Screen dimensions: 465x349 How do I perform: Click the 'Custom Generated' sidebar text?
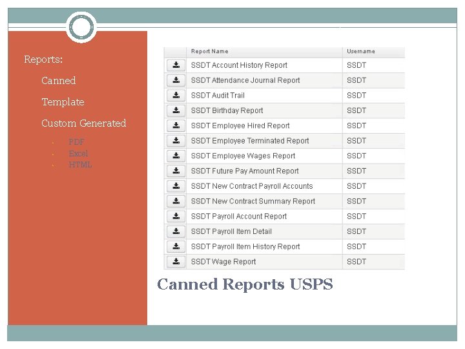pos(83,123)
